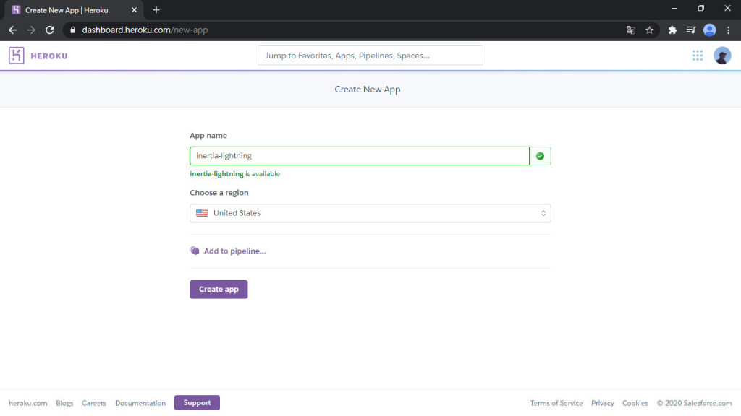Open a new browser tab
The height and width of the screenshot is (416, 741).
(x=156, y=10)
